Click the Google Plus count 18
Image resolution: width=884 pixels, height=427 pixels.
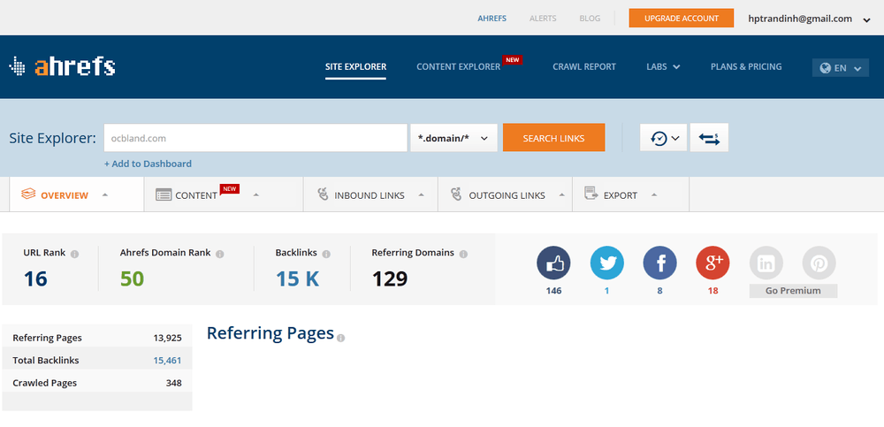(x=713, y=291)
